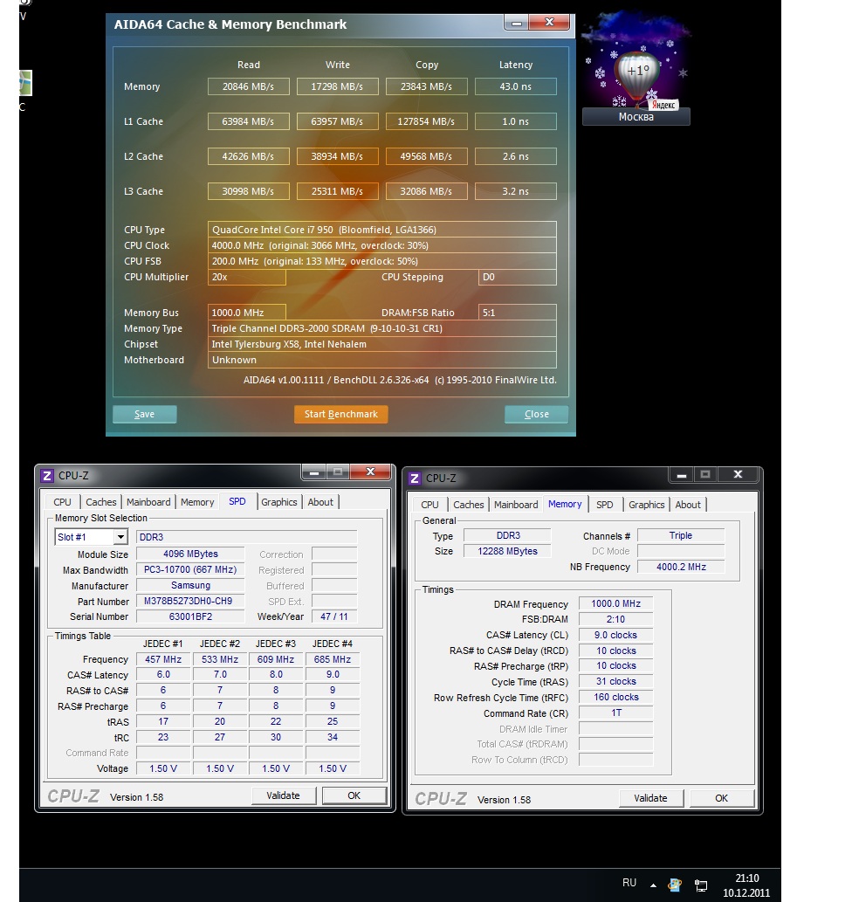Click the tRFC value 160 clocks
Screen dimensions: 852x902
tap(615, 697)
